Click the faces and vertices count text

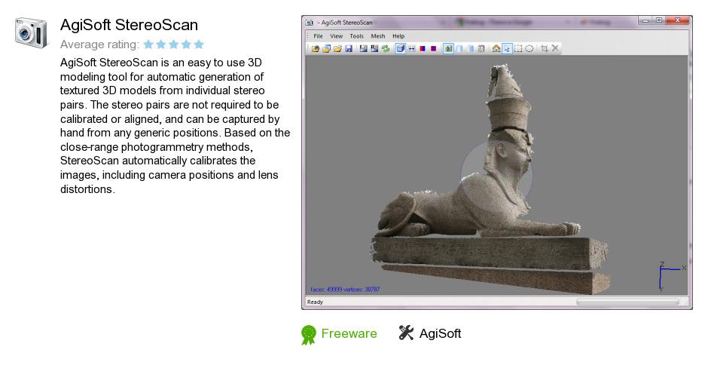(345, 290)
